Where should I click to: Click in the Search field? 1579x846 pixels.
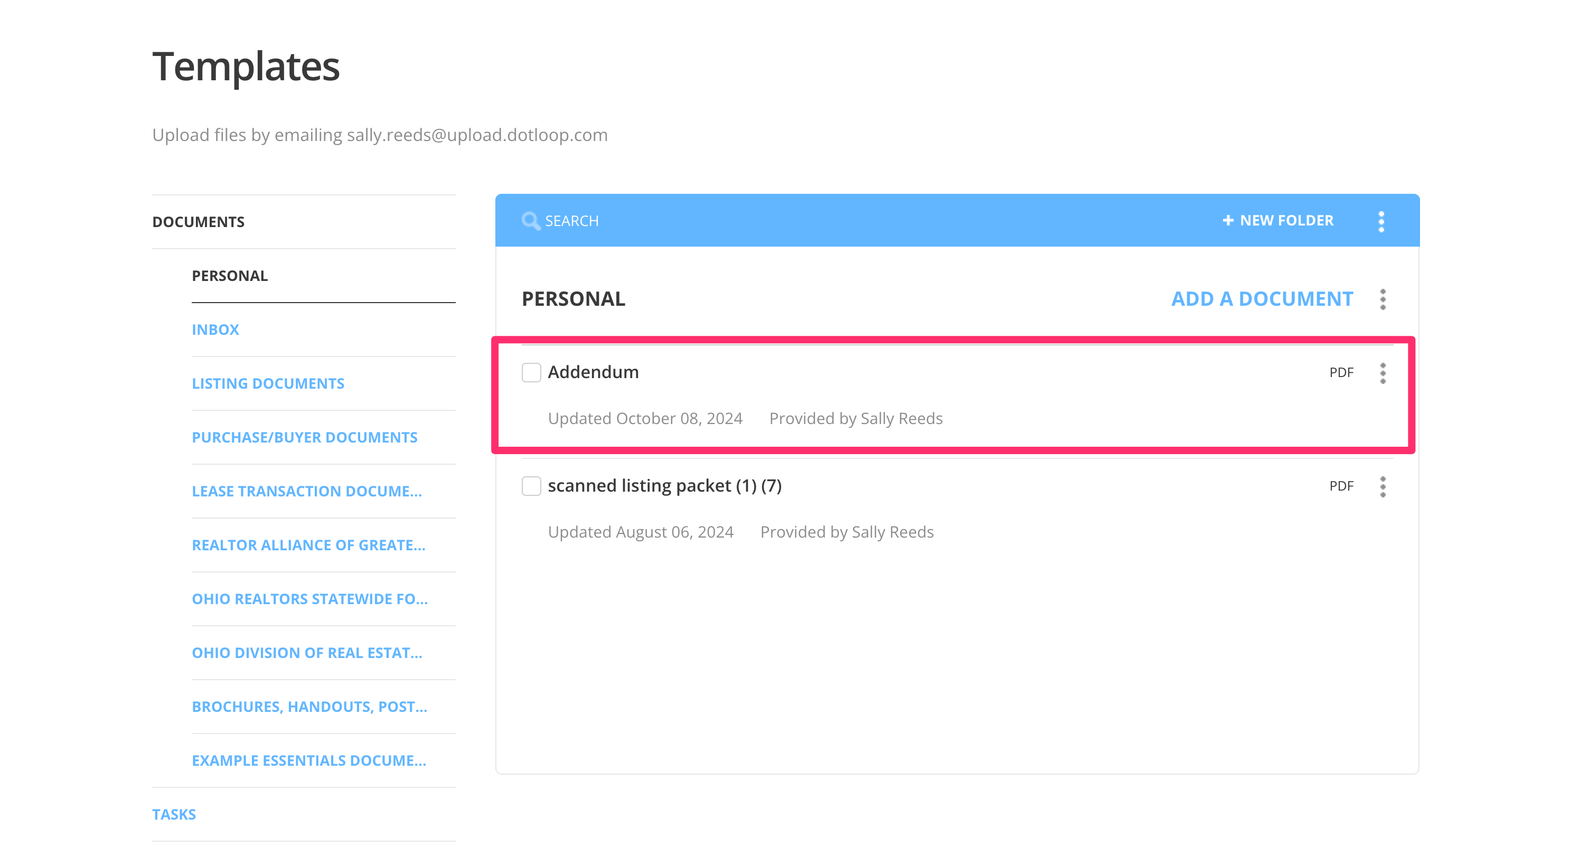point(674,221)
